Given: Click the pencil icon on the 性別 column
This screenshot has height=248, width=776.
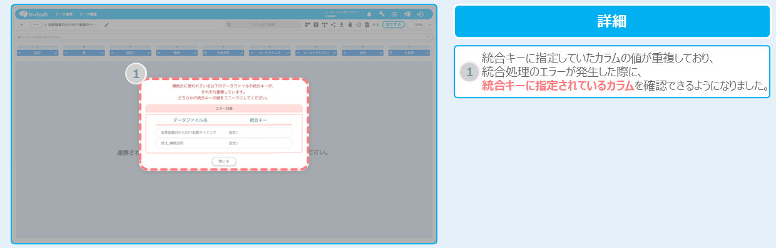Looking at the screenshot, I should [x=195, y=52].
